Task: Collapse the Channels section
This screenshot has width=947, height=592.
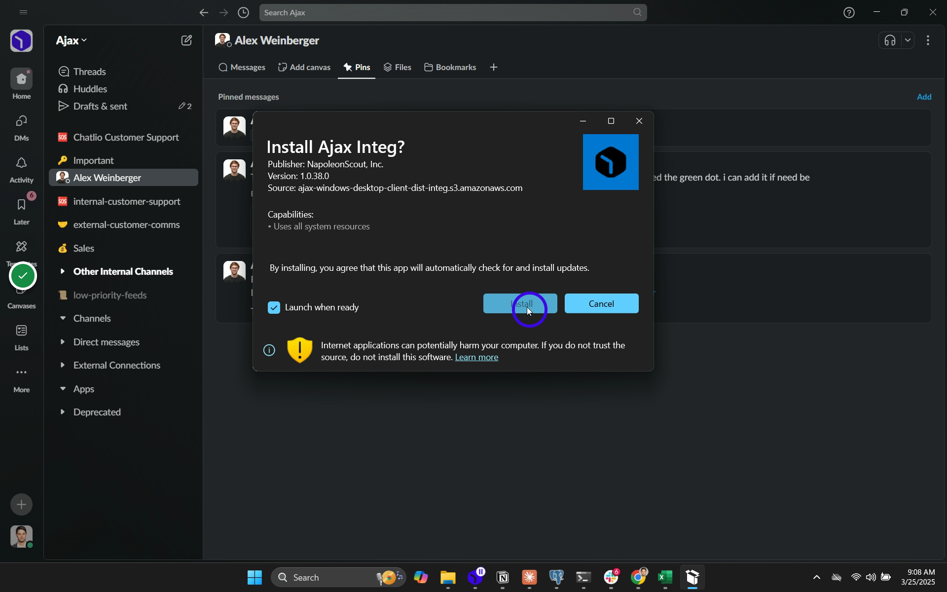Action: (63, 318)
